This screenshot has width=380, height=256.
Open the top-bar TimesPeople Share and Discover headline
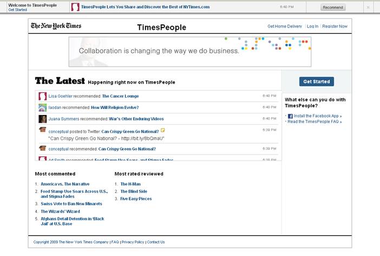145,7
